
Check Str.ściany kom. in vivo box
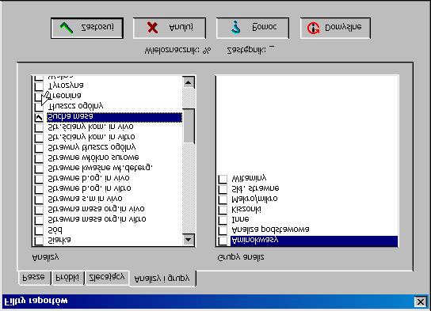[x=39, y=127]
